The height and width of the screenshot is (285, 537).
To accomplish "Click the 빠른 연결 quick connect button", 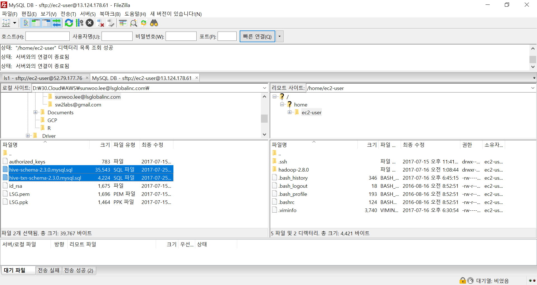I will (257, 36).
